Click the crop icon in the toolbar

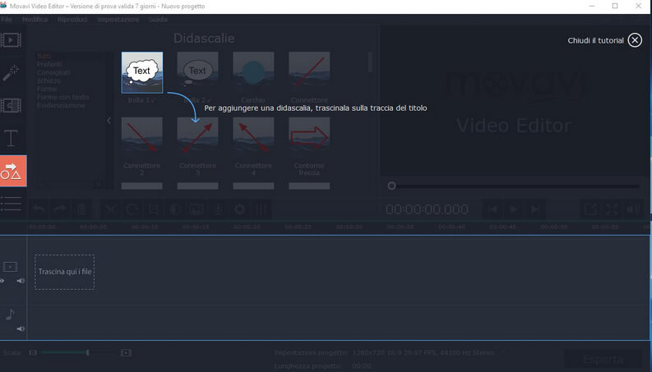pyautogui.click(x=154, y=209)
